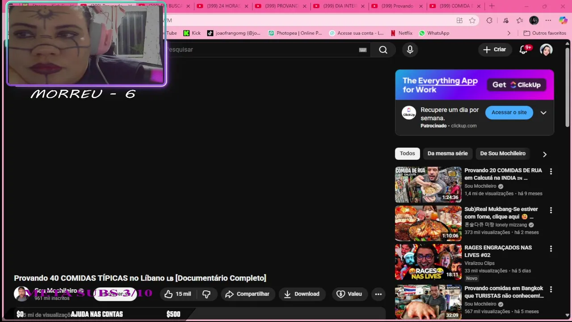This screenshot has width=572, height=322.
Task: Click the ClickUp ad banner image
Action: coord(475,85)
